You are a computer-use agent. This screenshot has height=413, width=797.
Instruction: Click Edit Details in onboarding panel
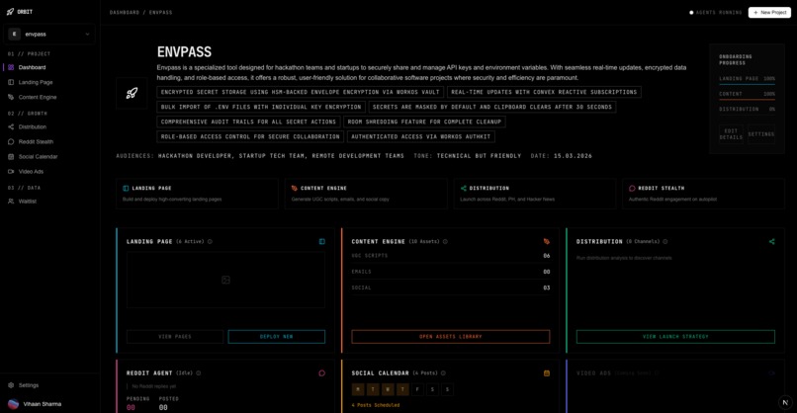coord(731,134)
